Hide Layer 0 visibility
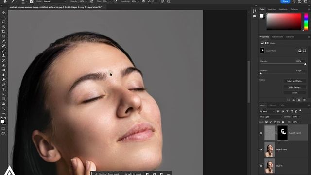 (261, 166)
